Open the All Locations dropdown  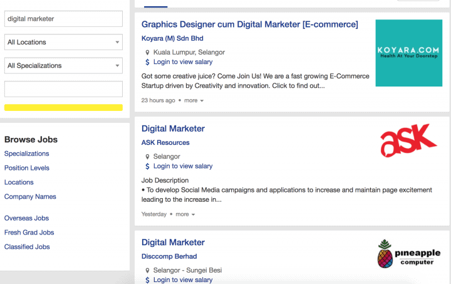click(x=63, y=42)
